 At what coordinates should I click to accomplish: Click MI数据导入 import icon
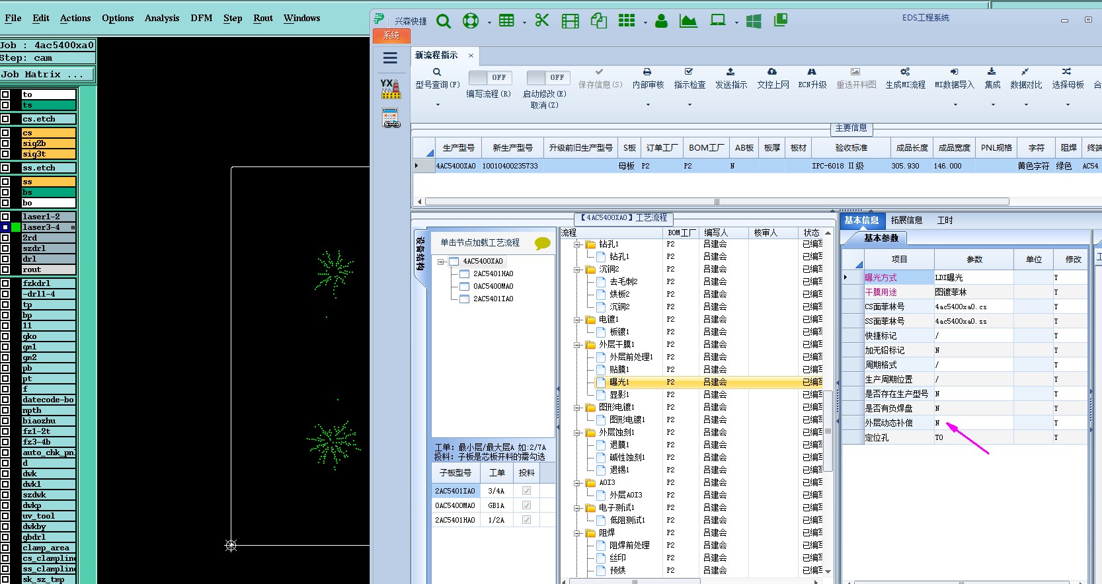[954, 71]
